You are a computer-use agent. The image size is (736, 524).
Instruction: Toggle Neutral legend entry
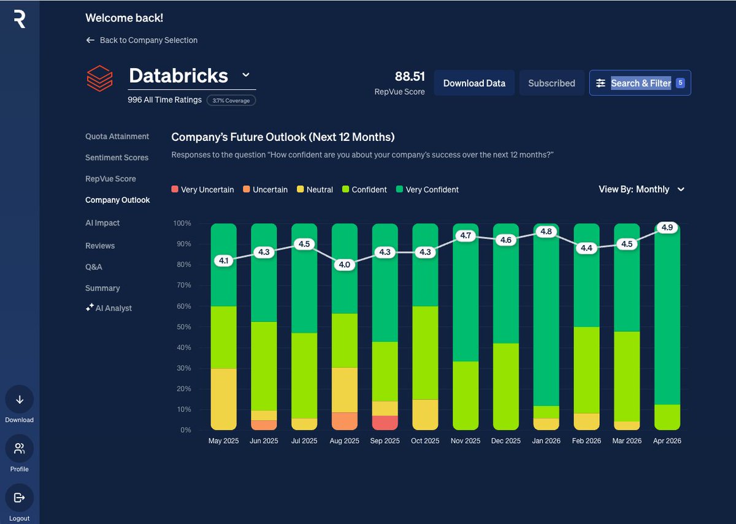click(x=315, y=189)
